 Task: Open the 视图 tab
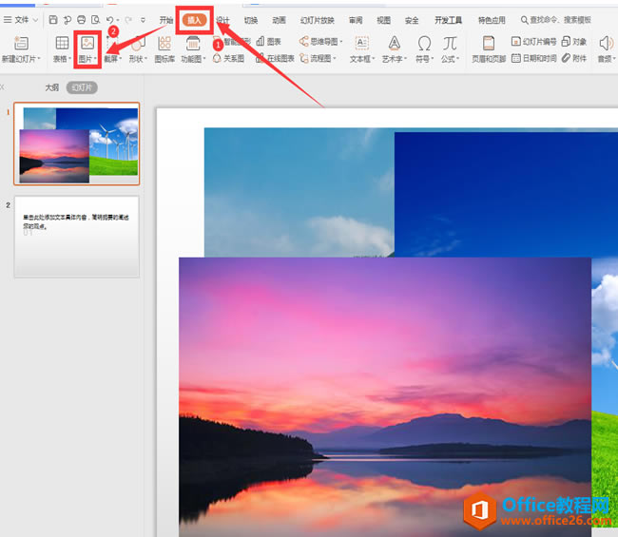click(x=383, y=20)
